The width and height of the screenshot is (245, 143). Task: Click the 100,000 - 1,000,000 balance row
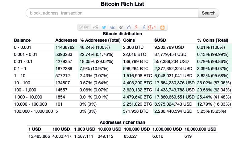point(33,111)
